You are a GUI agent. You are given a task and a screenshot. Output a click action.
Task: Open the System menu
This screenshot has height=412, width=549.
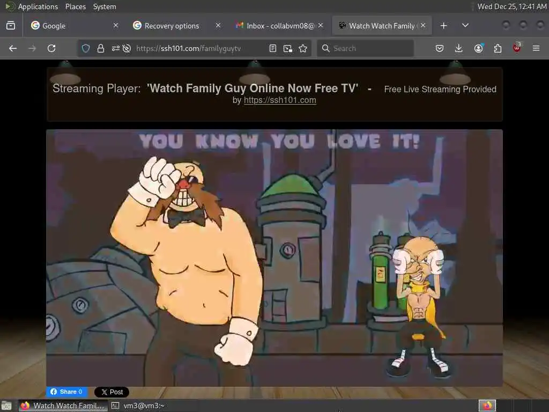tap(105, 6)
